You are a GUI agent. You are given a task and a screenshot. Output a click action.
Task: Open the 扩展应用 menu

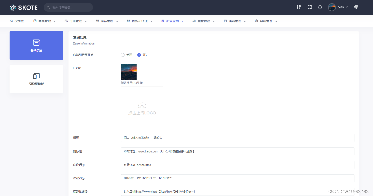(x=172, y=21)
